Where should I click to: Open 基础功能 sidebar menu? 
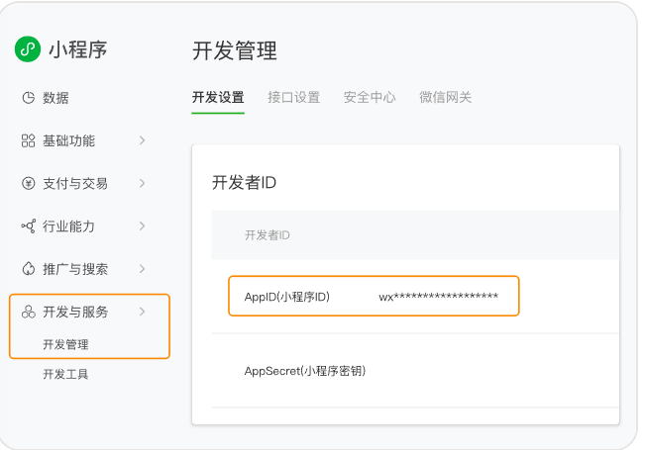tap(68, 140)
